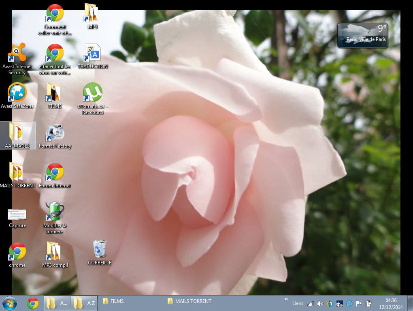This screenshot has width=413, height=311.
Task: Click the pinned Chrome taskbar icon
Action: (33, 303)
